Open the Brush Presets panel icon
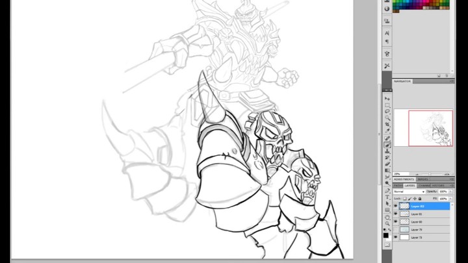 [387, 54]
